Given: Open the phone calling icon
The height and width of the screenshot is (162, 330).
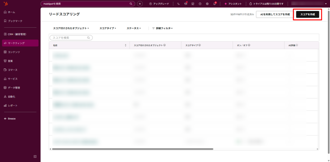Looking at the screenshot, I should (x=179, y=4).
